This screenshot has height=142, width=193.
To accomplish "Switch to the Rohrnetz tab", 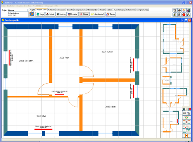I will pyautogui.click(x=51, y=10).
